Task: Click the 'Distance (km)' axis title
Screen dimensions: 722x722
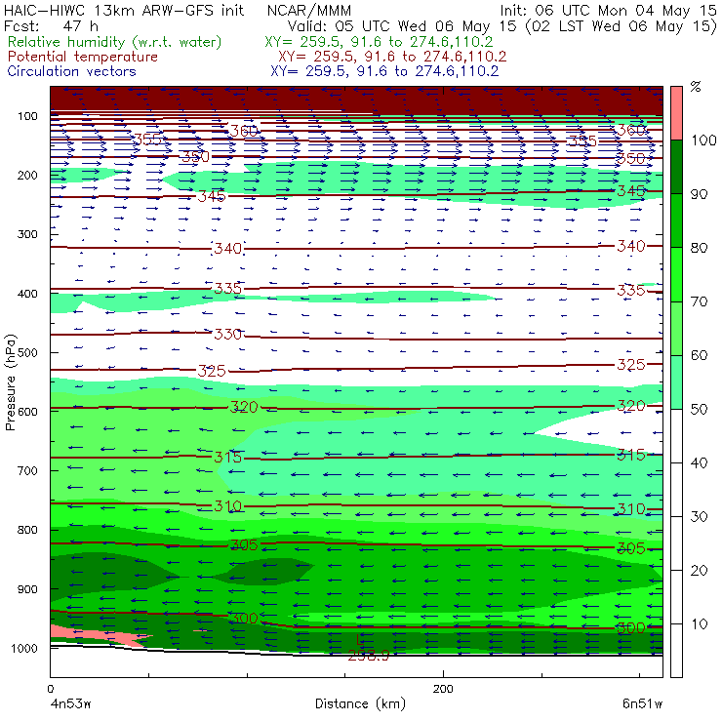Action: 360,703
